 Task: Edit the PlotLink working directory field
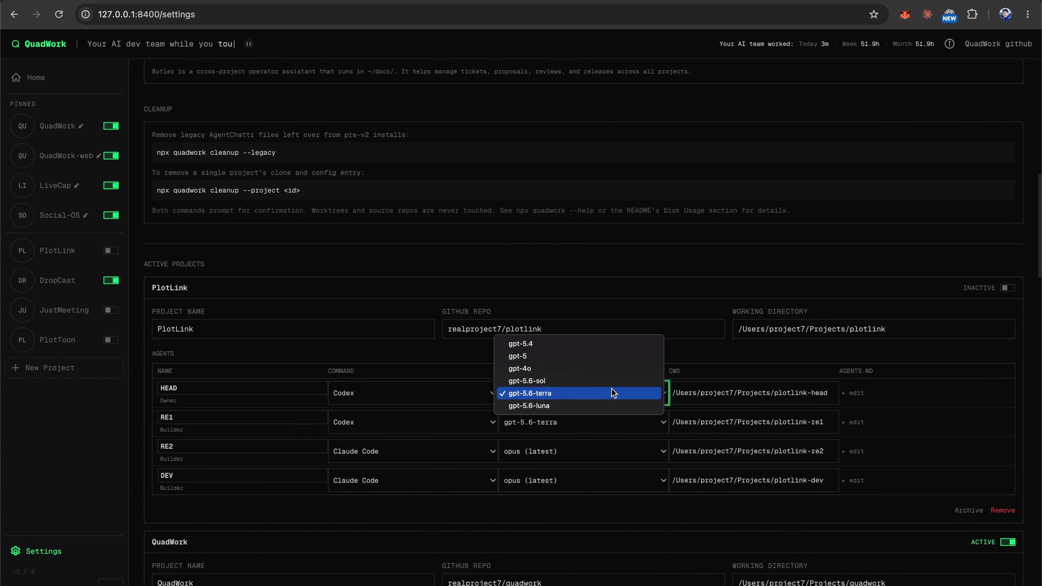873,329
